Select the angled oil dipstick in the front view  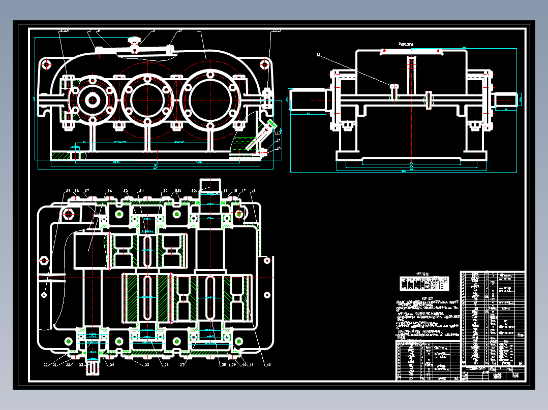pos(260,136)
